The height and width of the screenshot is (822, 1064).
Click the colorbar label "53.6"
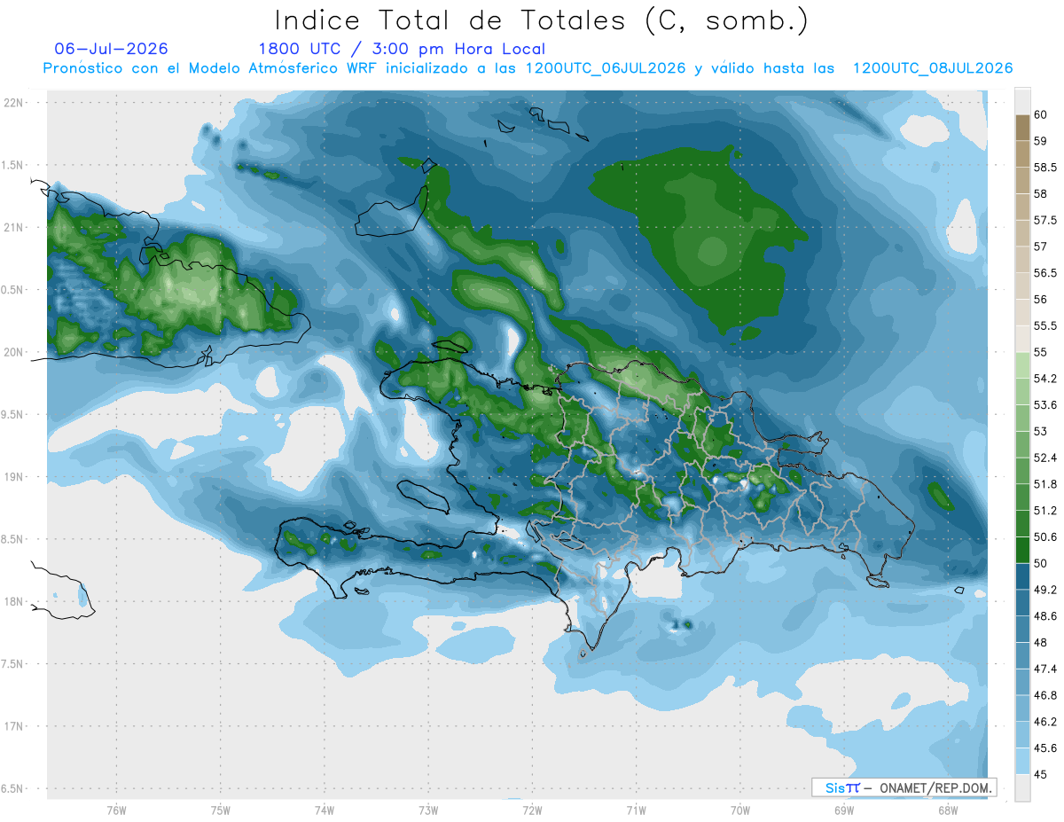coord(1045,405)
